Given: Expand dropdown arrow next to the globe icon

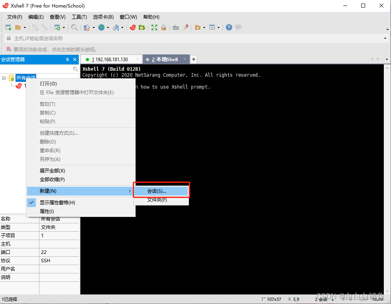Looking at the screenshot, I should tap(108, 28).
